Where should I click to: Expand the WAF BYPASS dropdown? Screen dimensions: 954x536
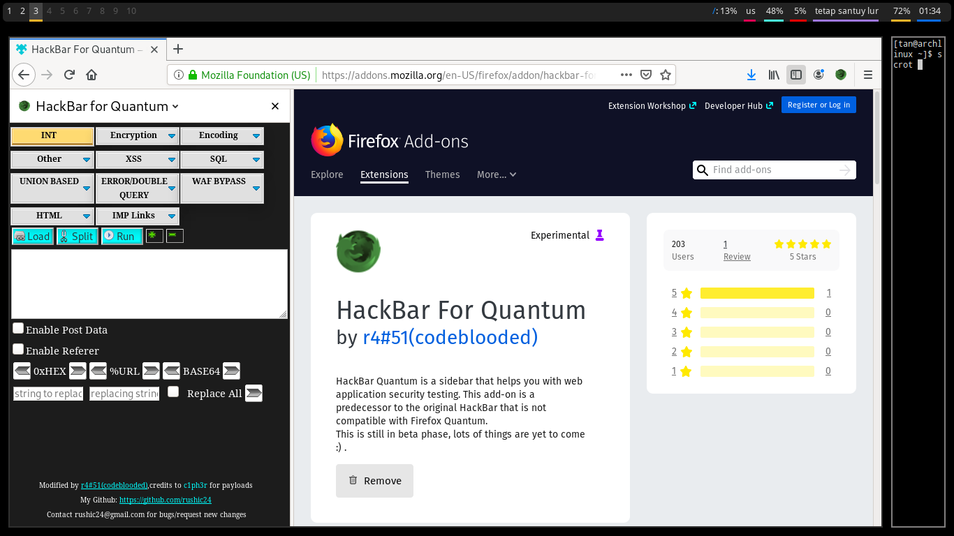pyautogui.click(x=222, y=188)
